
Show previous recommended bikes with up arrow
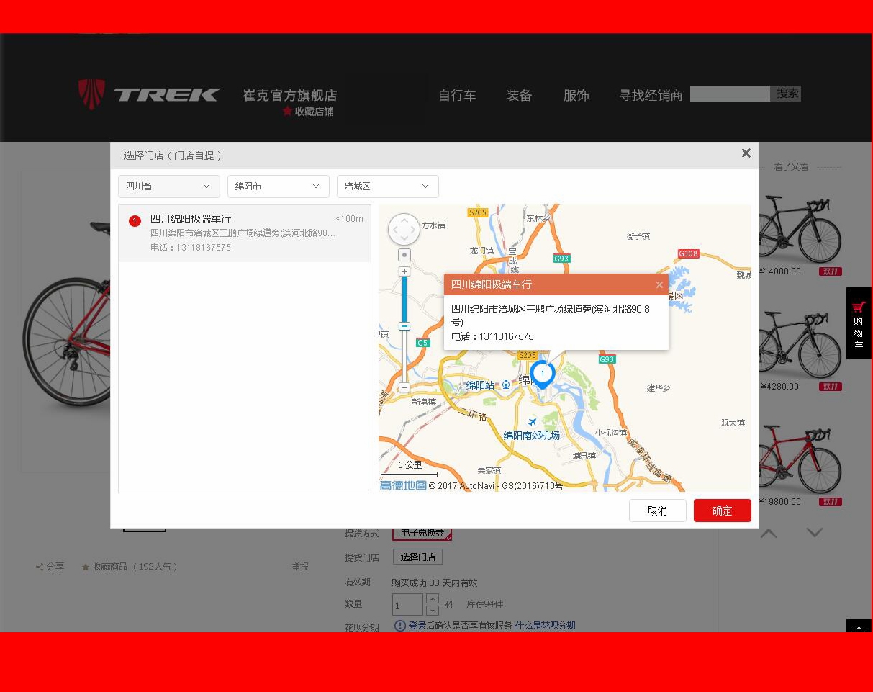769,533
